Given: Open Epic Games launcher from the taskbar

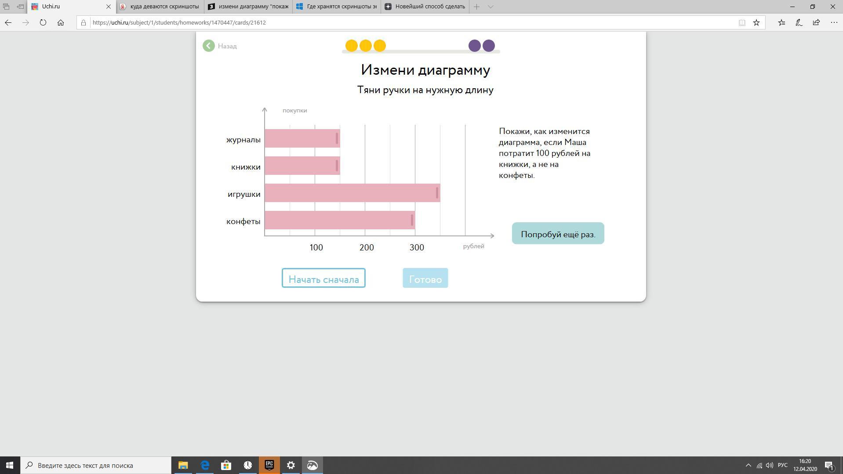Looking at the screenshot, I should click(269, 465).
